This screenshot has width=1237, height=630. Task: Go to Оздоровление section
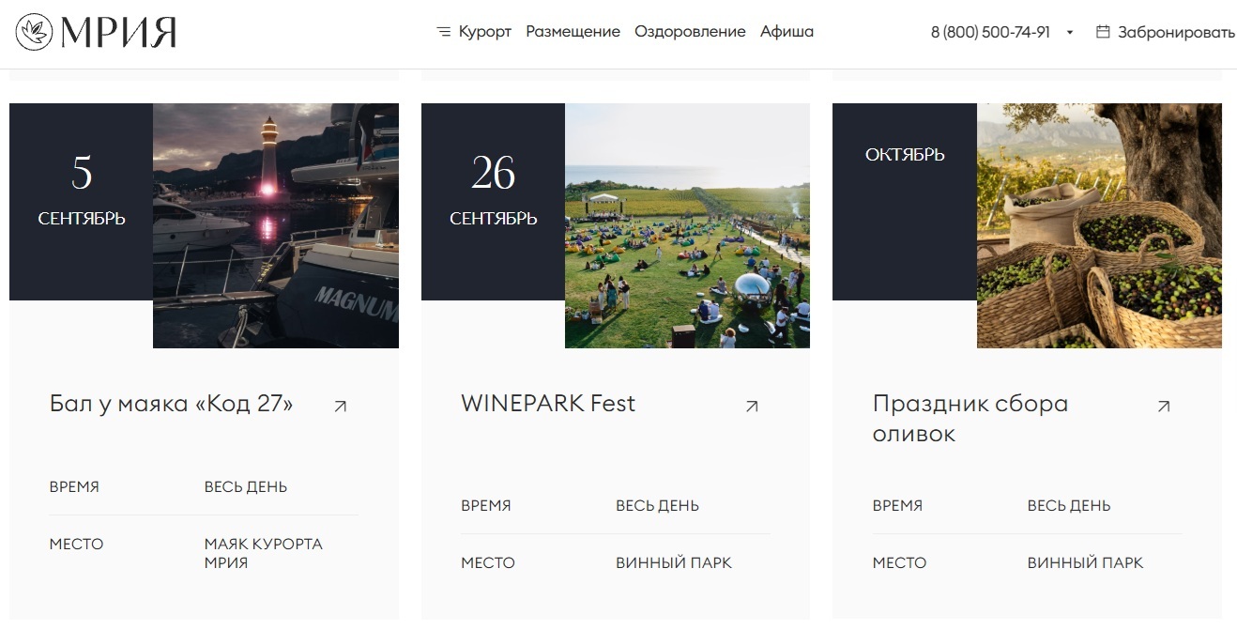pyautogui.click(x=690, y=32)
